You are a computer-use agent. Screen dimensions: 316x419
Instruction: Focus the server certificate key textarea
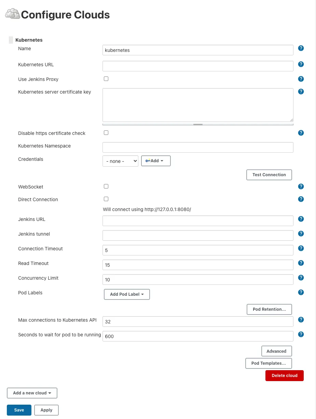pyautogui.click(x=198, y=105)
